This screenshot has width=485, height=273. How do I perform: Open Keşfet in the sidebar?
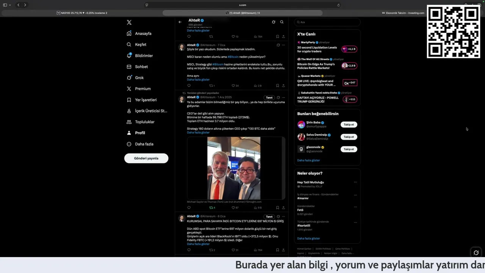pyautogui.click(x=136, y=44)
